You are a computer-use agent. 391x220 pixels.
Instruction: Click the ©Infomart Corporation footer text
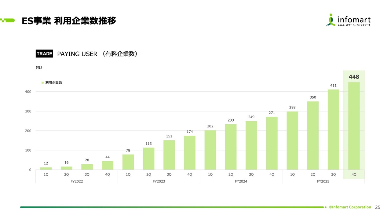click(x=350, y=207)
